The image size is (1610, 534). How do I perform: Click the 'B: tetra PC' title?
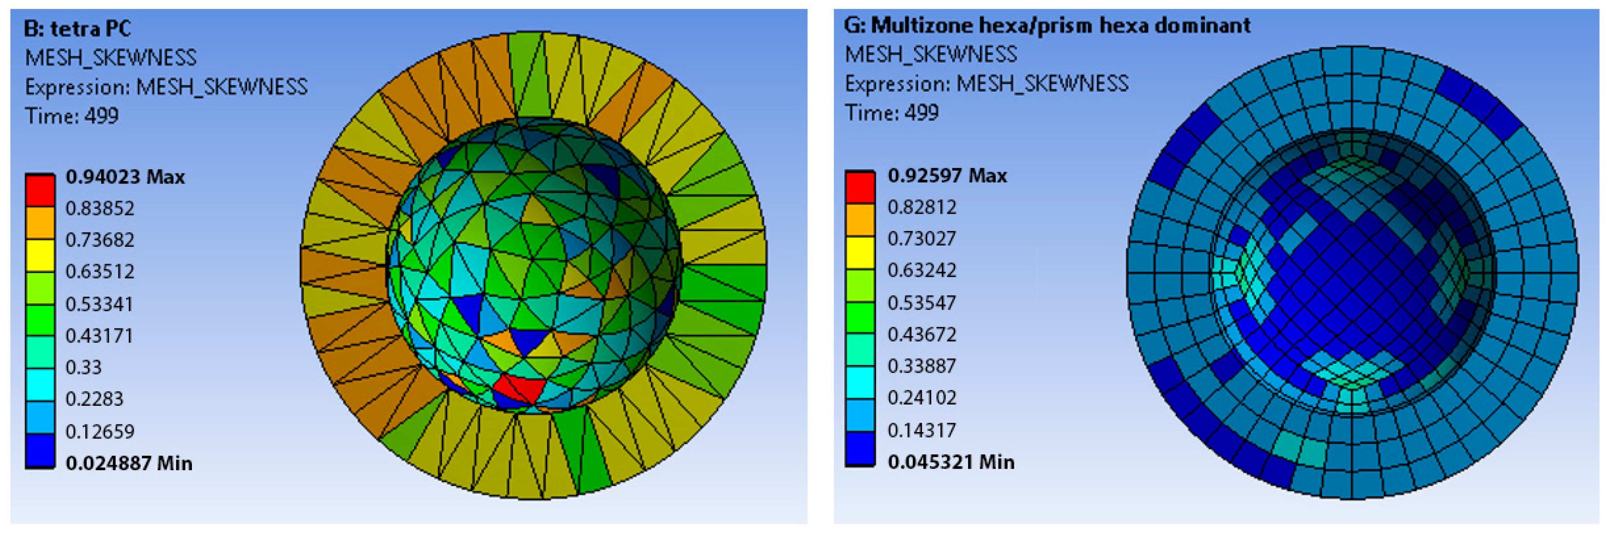[78, 29]
